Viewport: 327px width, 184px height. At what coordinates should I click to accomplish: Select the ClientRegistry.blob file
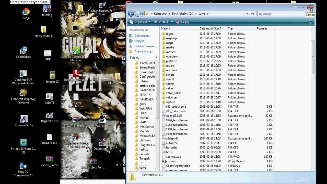pos(178,166)
